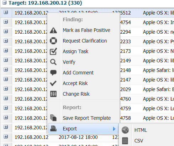This screenshot has height=146, width=174.
Task: Expand the row with ID ending 2173
Action: pyautogui.click(x=6, y=50)
